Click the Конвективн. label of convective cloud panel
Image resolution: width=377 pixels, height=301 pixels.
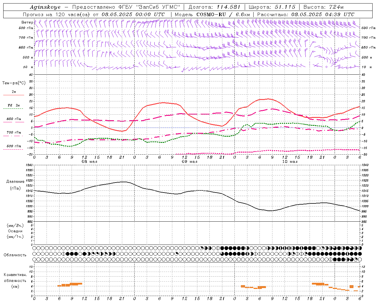click(15, 275)
